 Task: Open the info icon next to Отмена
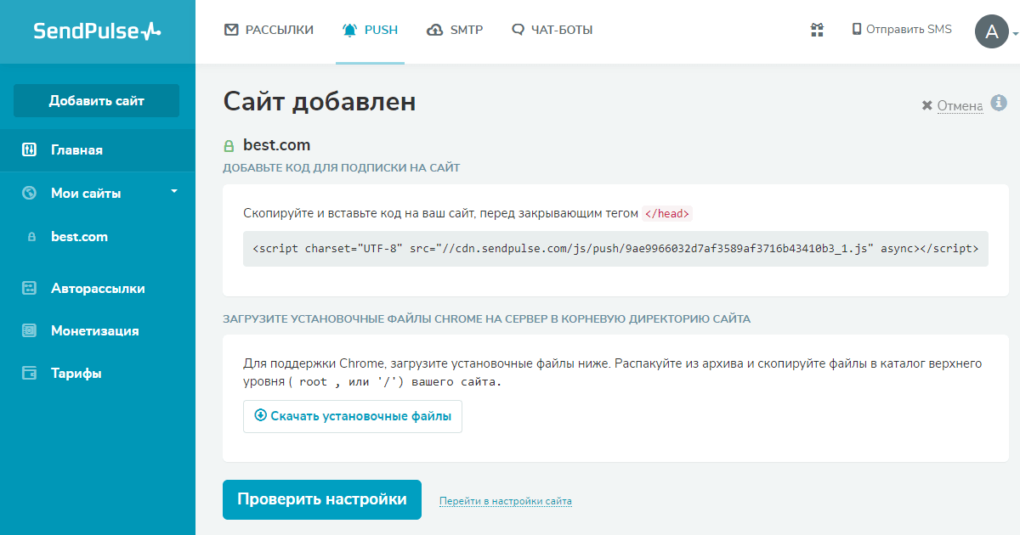[999, 104]
